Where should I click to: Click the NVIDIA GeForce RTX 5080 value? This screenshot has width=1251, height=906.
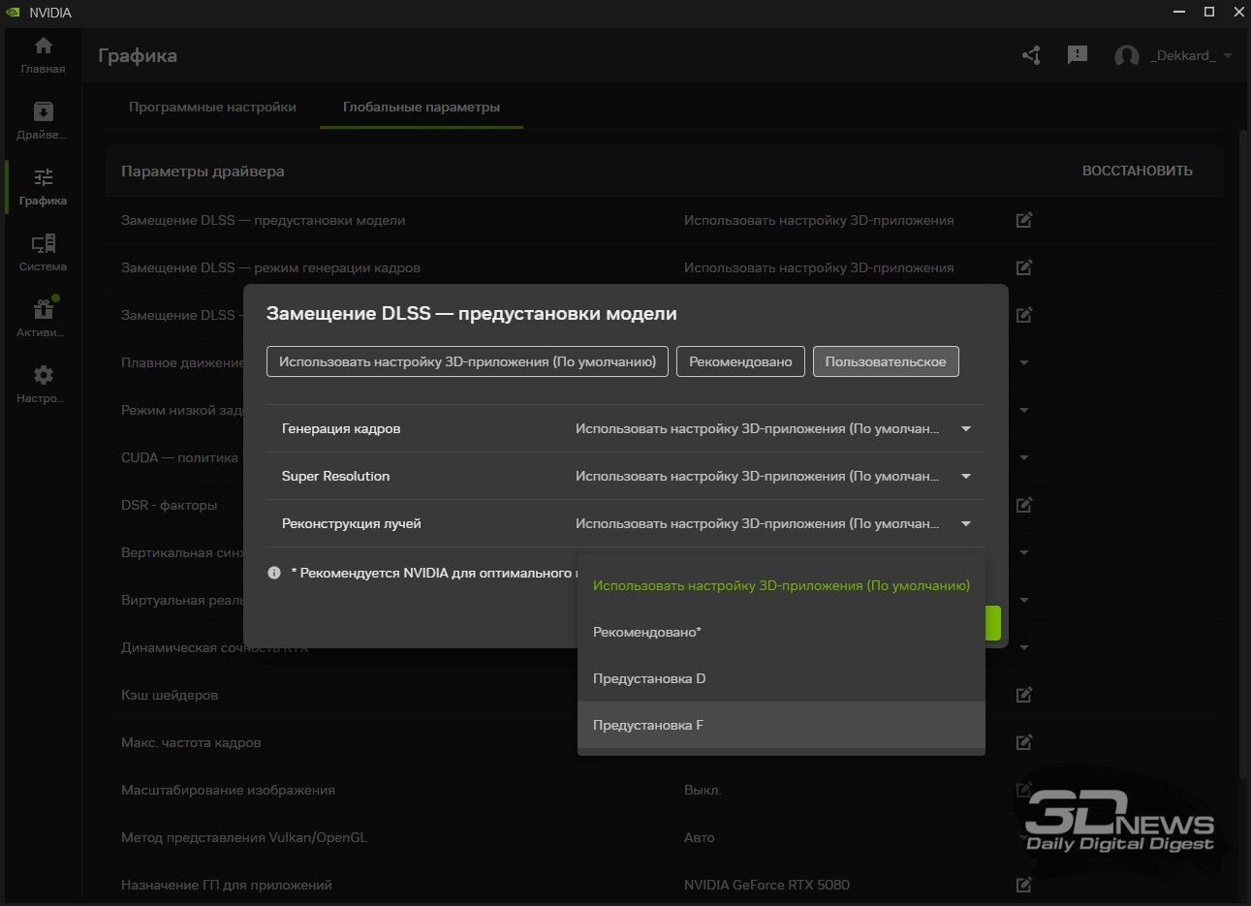(766, 885)
